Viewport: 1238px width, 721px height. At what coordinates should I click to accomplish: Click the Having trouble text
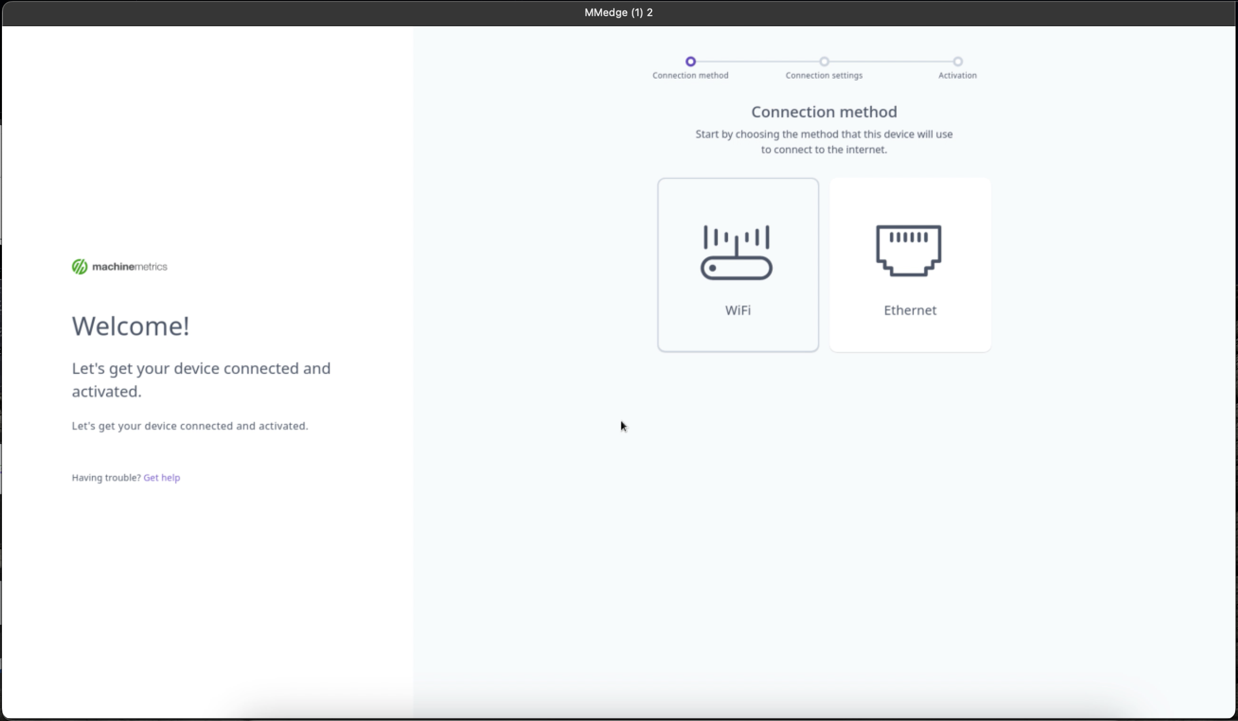pyautogui.click(x=105, y=477)
